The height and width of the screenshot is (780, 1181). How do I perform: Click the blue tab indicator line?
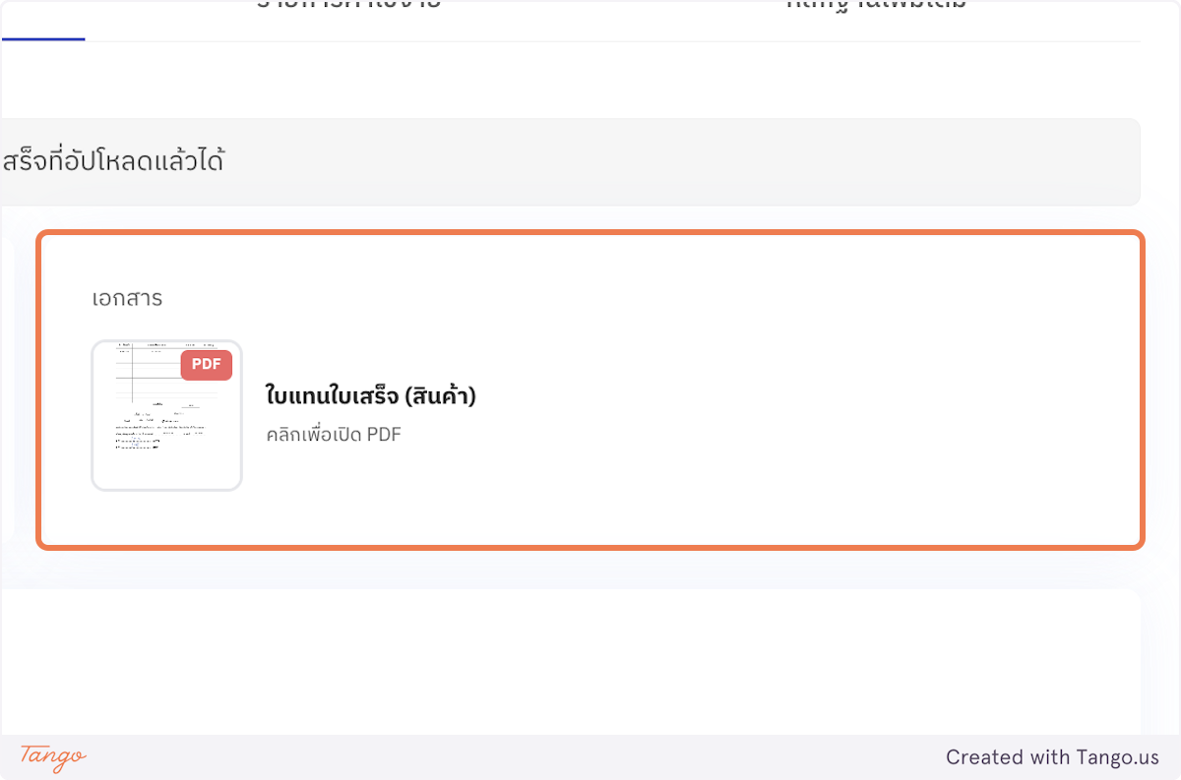42,41
